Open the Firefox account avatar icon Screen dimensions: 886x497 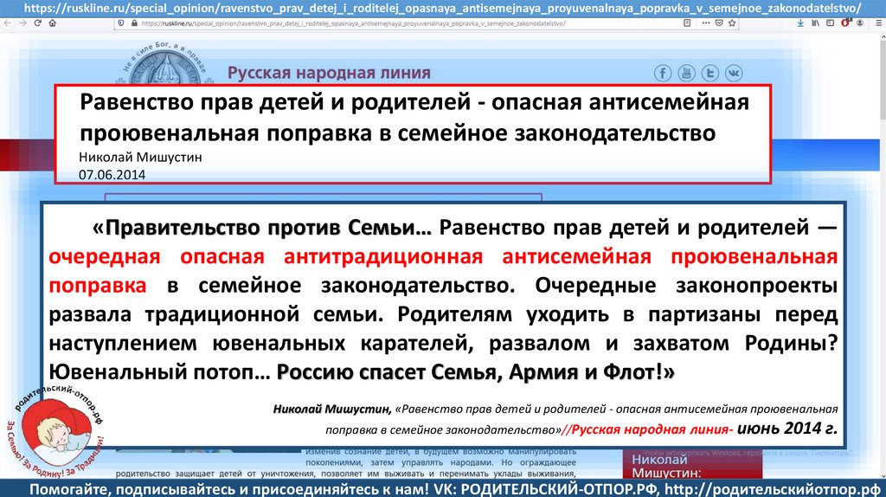point(860,23)
